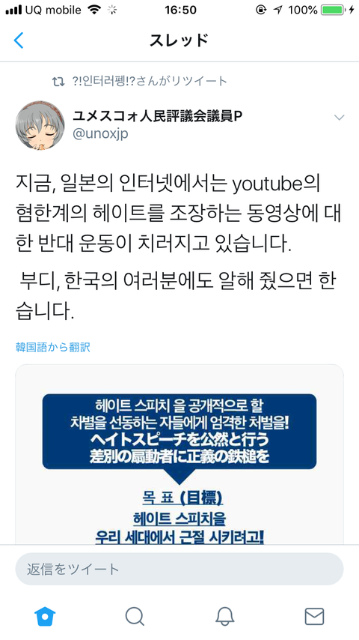
Task: Open the tweet author's avatar
Action: click(x=40, y=125)
